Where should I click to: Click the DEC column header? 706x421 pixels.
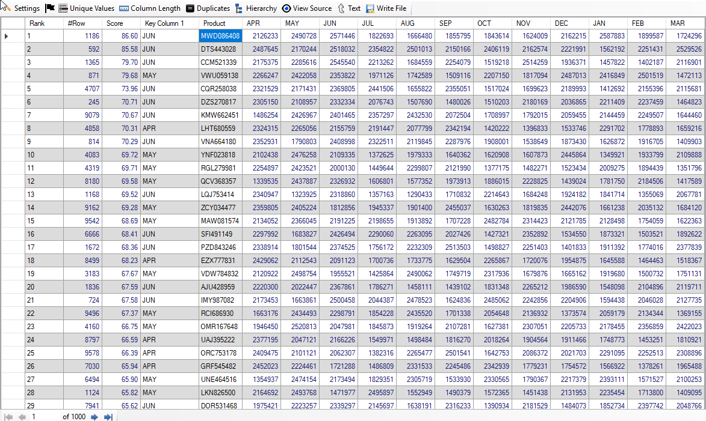tap(570, 23)
